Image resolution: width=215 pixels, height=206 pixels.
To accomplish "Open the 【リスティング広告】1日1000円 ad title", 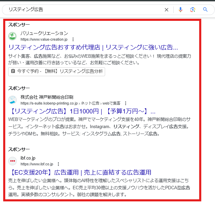I will 82,111.
